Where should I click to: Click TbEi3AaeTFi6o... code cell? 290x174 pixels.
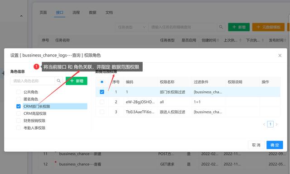click(x=140, y=112)
